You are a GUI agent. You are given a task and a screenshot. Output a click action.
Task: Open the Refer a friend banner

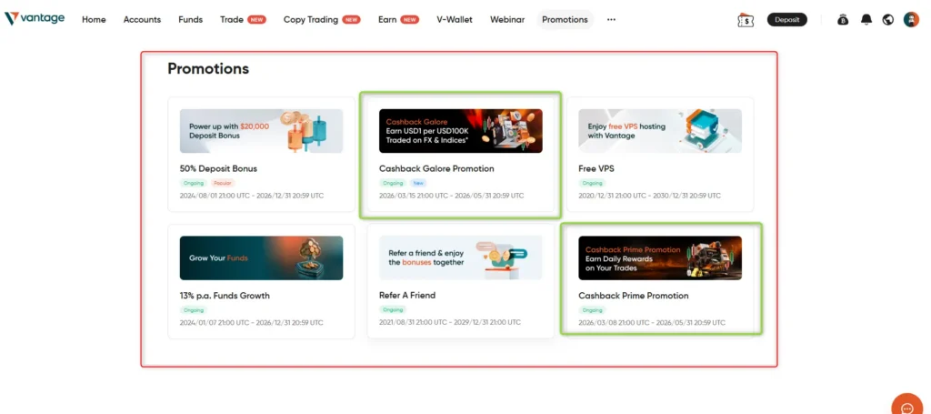[x=461, y=257]
